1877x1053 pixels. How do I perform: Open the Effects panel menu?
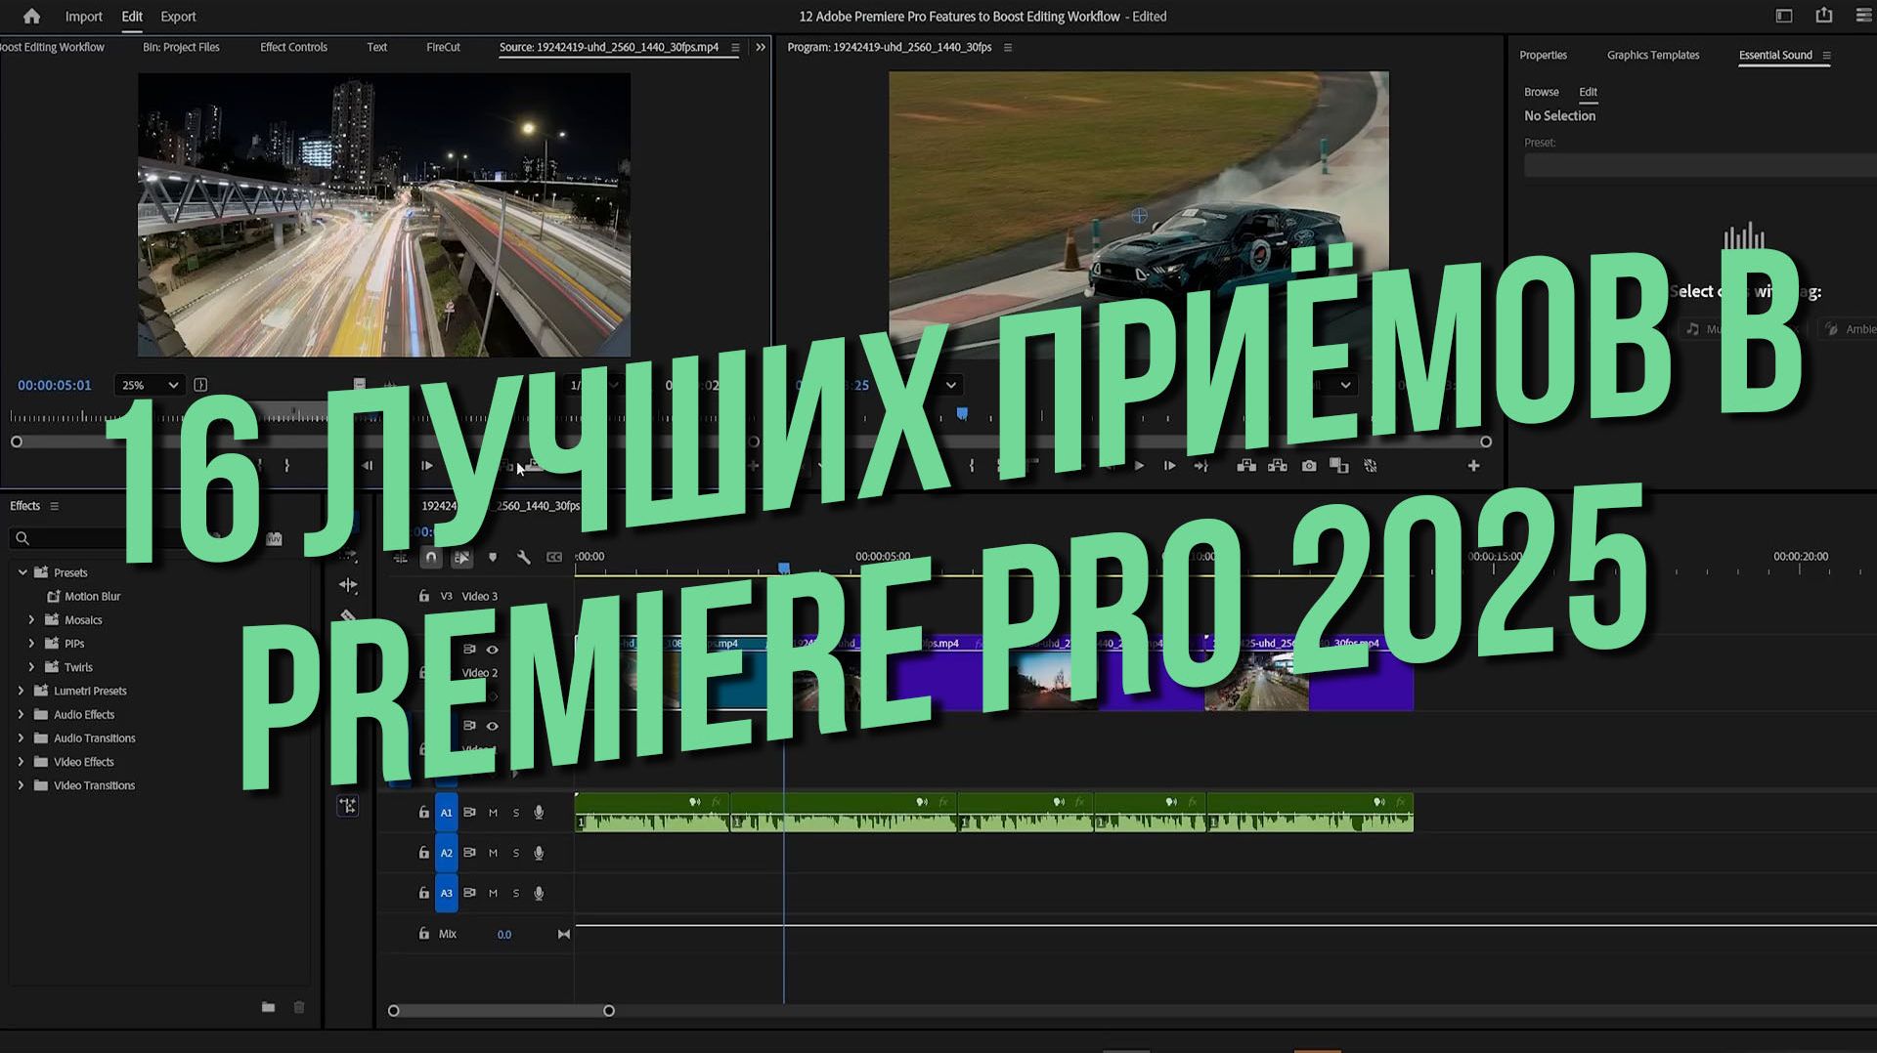55,506
